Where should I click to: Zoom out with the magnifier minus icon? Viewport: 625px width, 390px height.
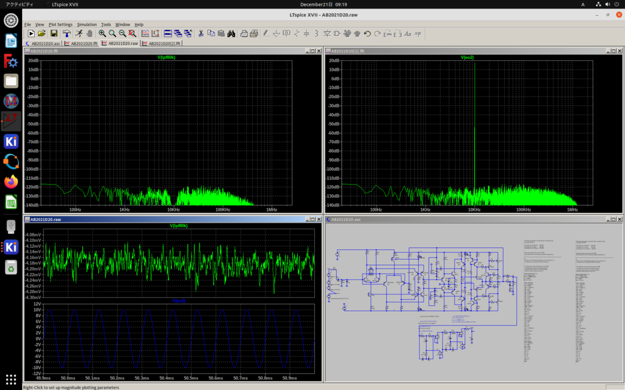[x=122, y=34]
